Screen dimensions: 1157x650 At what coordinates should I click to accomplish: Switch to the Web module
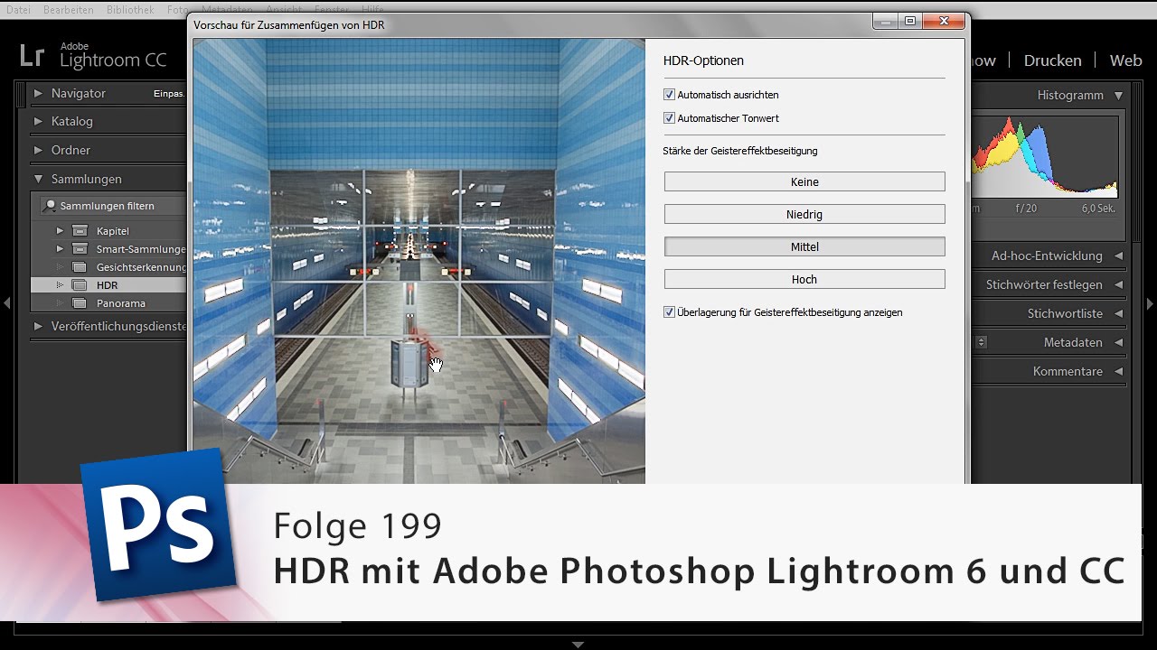[x=1125, y=60]
